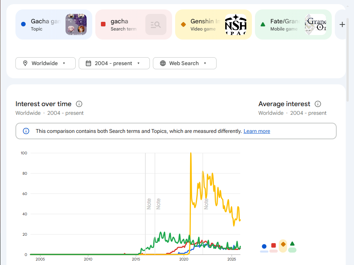The width and height of the screenshot is (354, 265).
Task: Click the 100 y-axis label
Action: pos(24,153)
